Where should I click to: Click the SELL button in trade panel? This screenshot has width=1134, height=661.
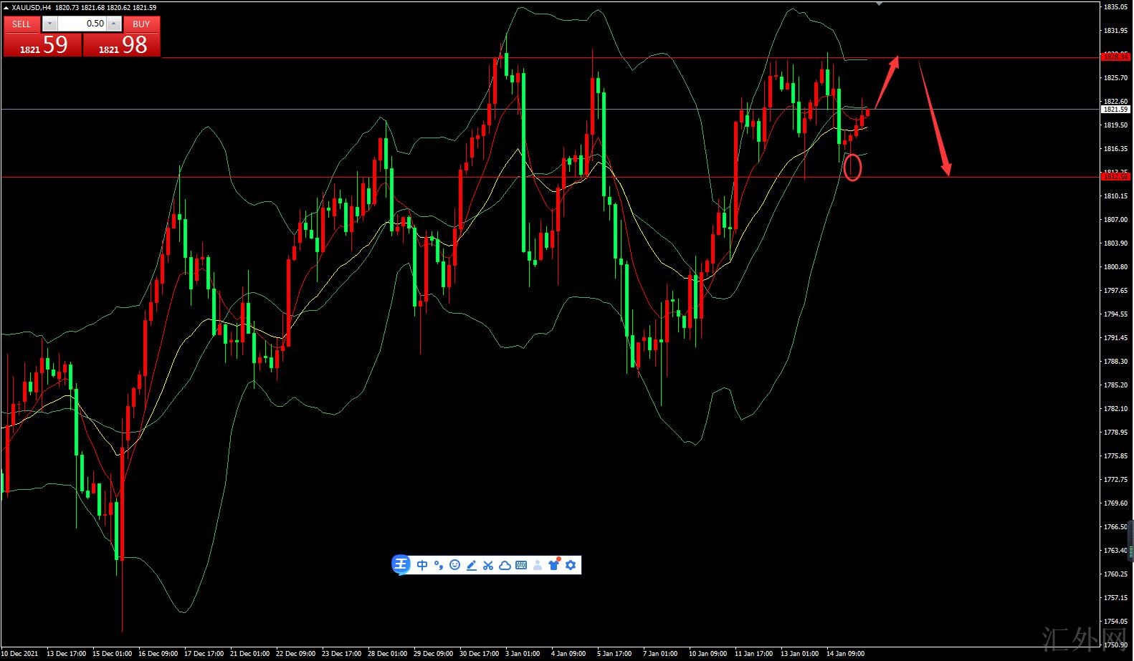click(22, 24)
